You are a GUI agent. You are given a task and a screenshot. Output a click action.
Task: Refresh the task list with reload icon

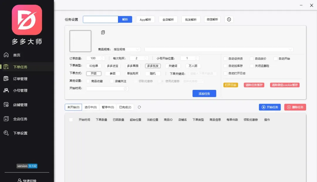139,107
